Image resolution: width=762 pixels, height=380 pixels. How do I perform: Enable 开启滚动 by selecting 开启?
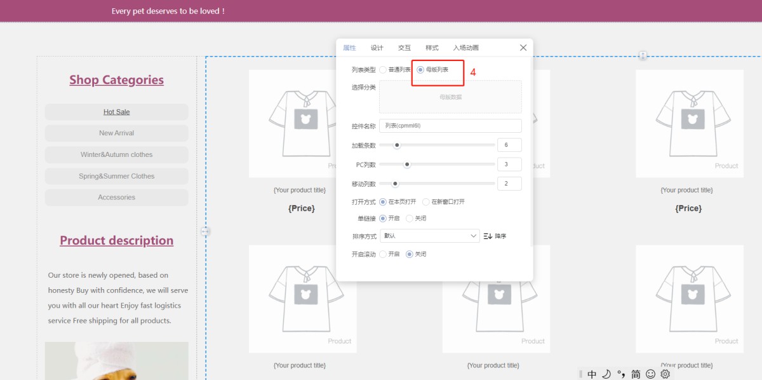tap(383, 254)
